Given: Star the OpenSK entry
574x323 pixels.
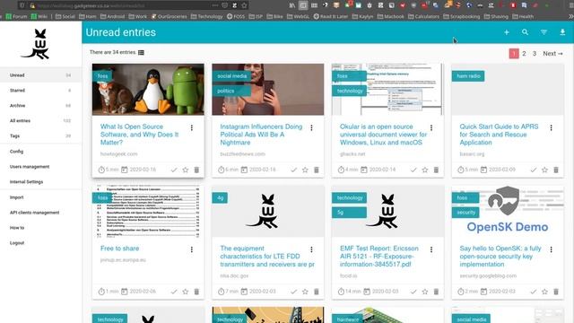Looking at the screenshot, I should pos(544,292).
